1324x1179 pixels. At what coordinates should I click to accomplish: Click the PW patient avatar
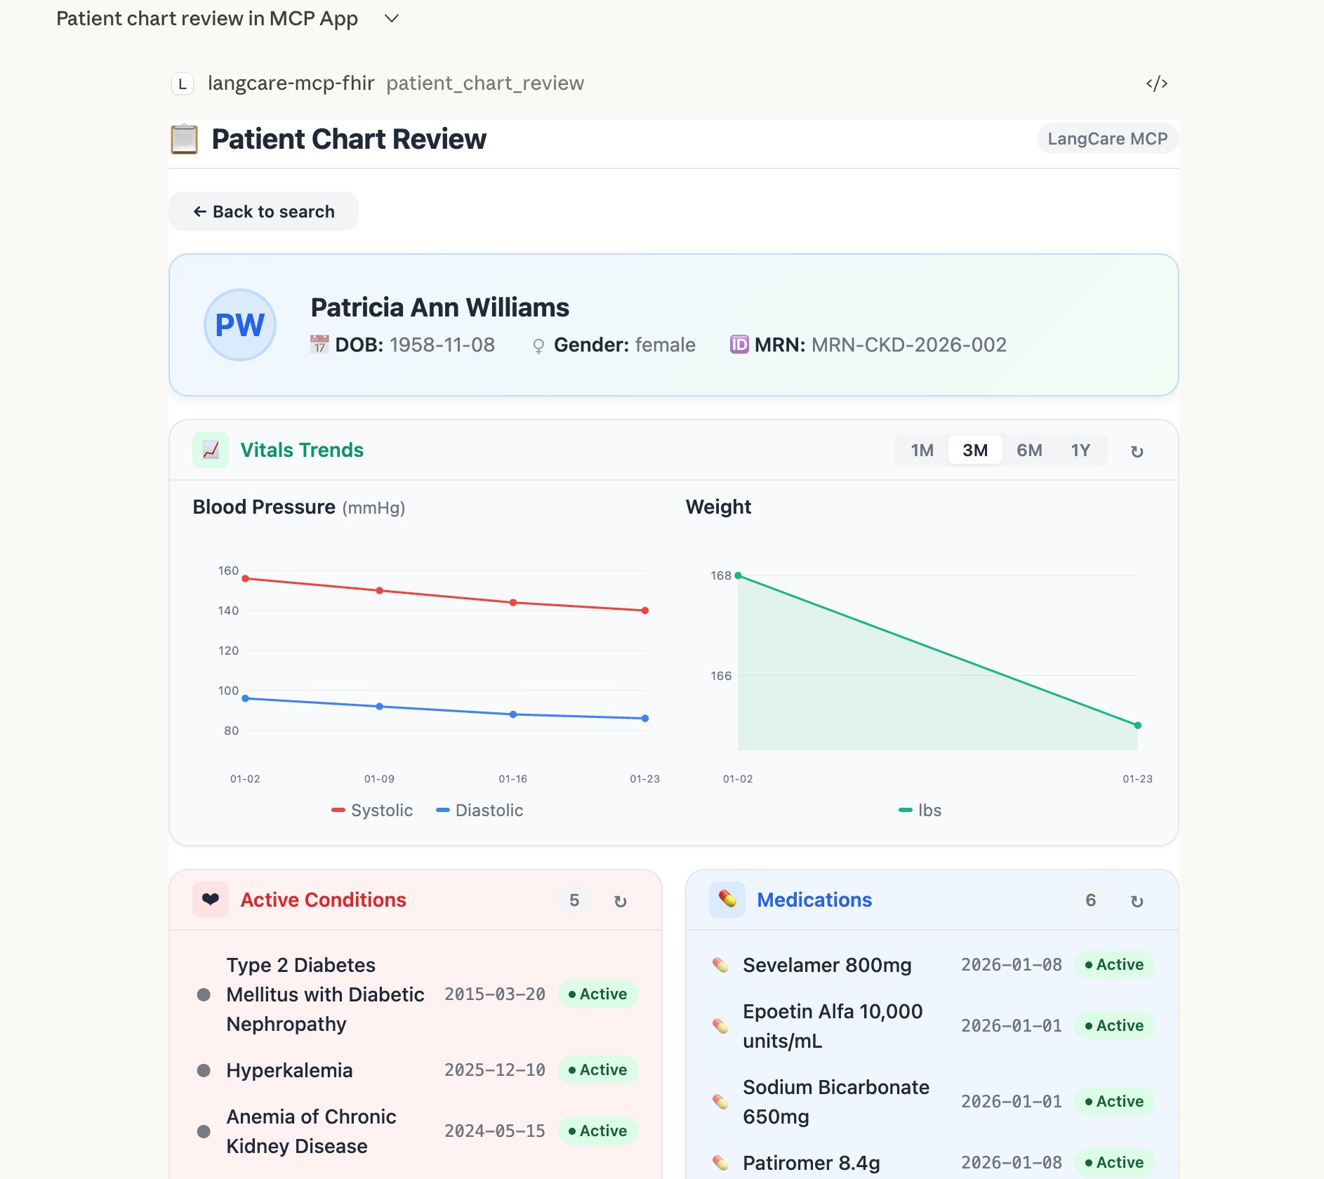[239, 325]
